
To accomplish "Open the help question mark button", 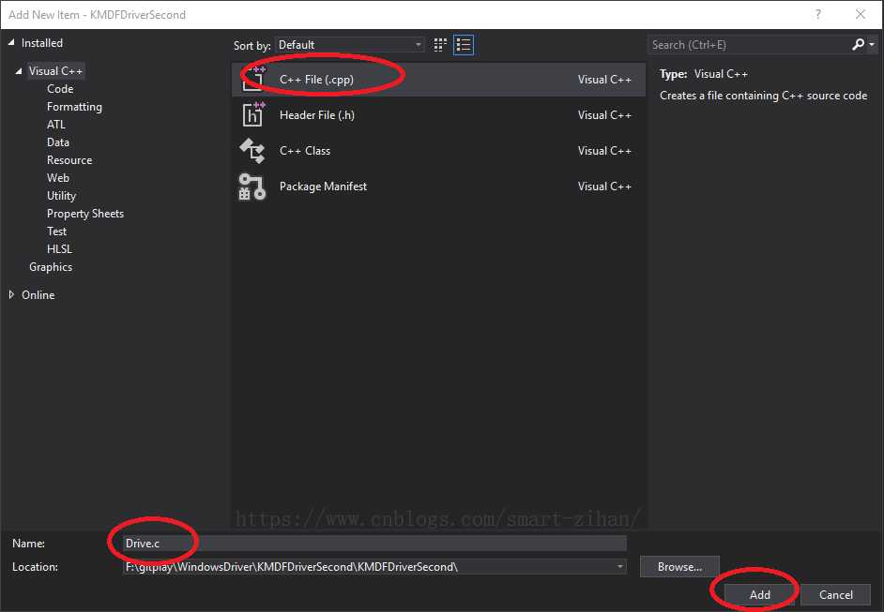I will coord(818,15).
